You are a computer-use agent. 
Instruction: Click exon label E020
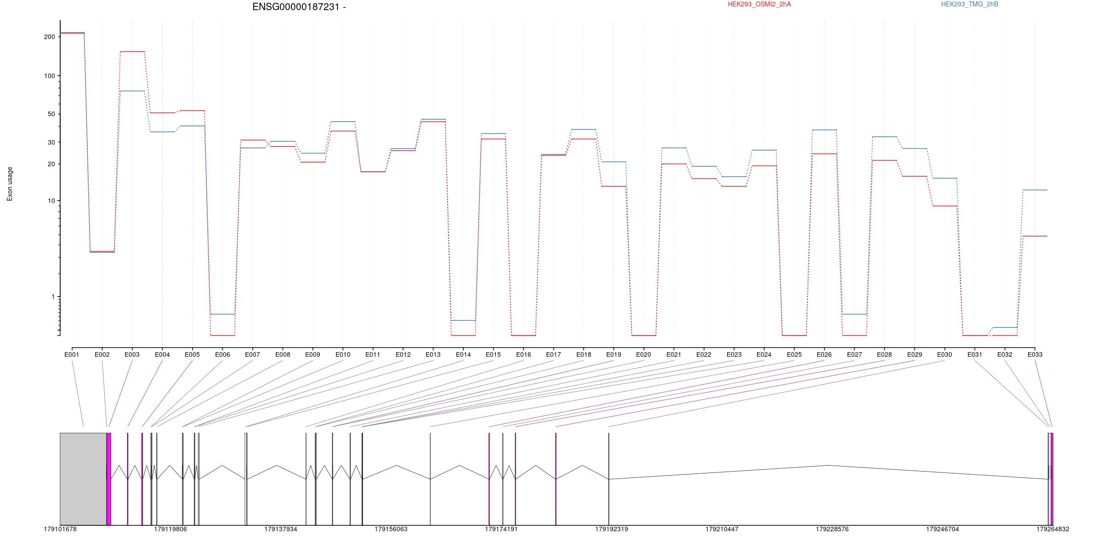[x=643, y=354]
